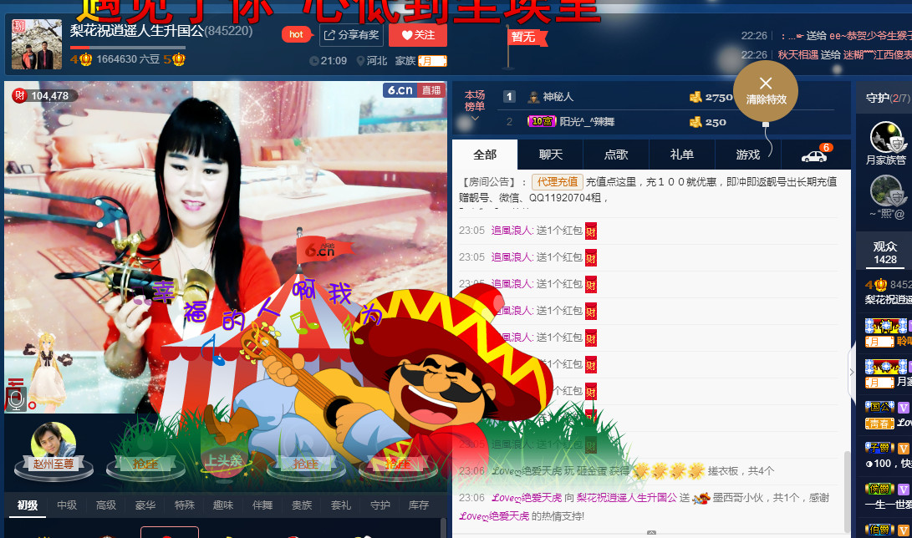Viewport: 912px width, 538px height.
Task: Select the 套礼 gift tab
Action: [341, 505]
